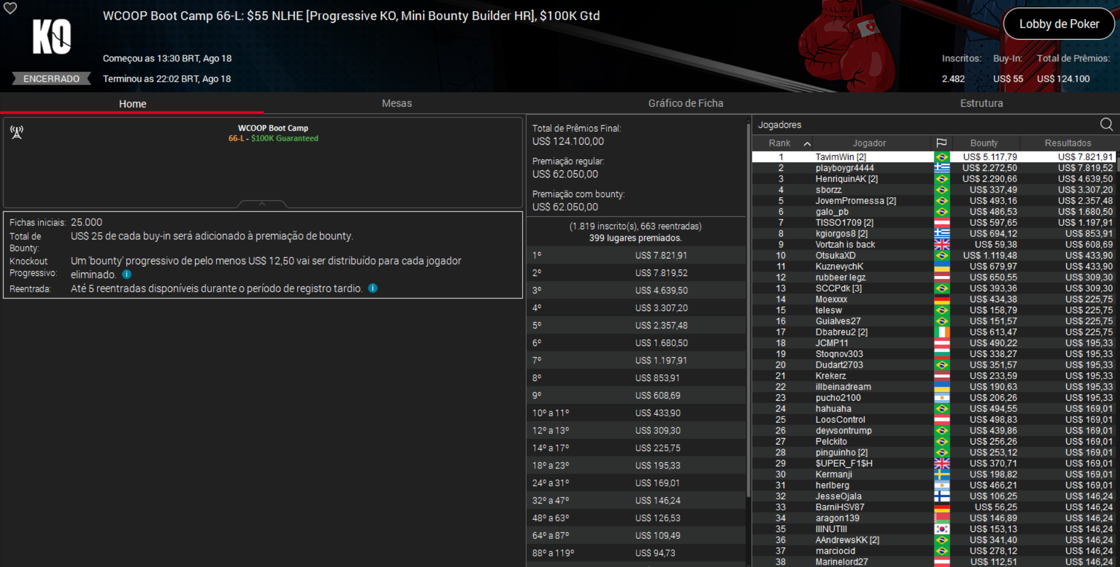Click Argentina flag on pucho2100 row

942,398
